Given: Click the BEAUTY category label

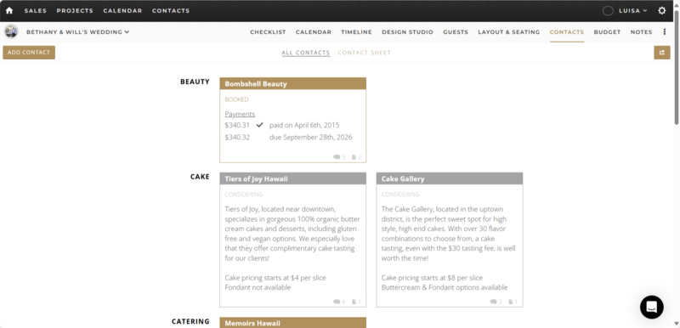Looking at the screenshot, I should click(195, 82).
